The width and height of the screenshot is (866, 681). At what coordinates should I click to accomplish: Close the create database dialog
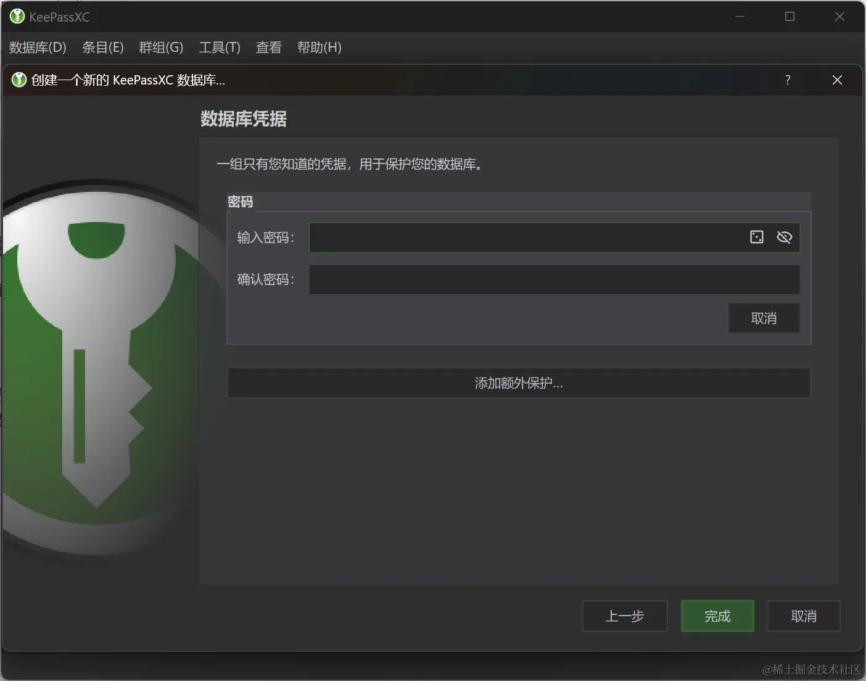coord(837,80)
